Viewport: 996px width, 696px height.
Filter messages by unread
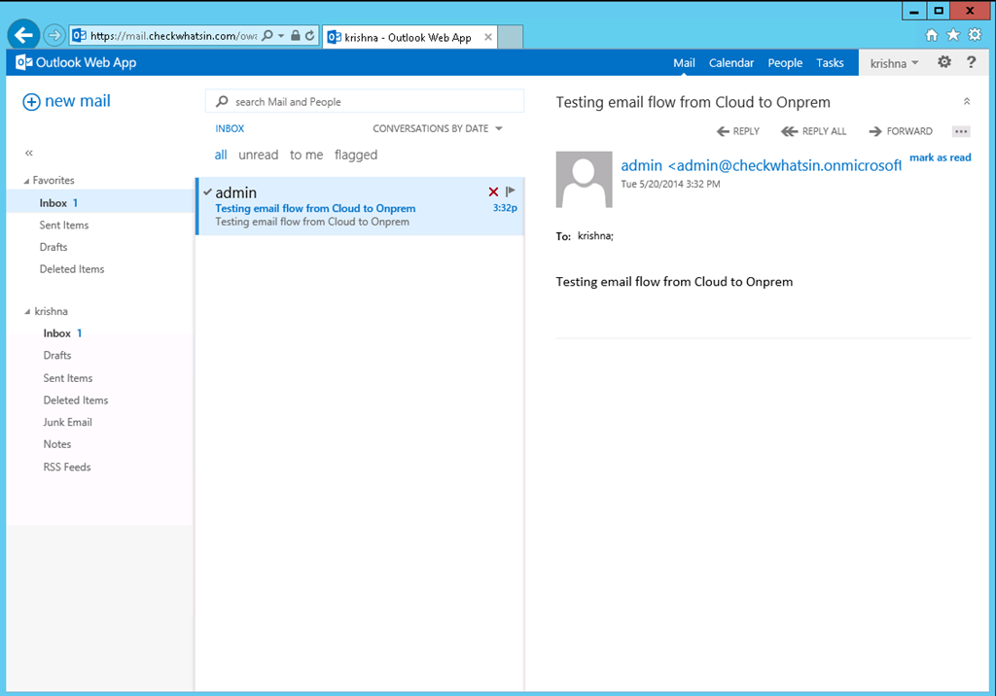(x=259, y=155)
